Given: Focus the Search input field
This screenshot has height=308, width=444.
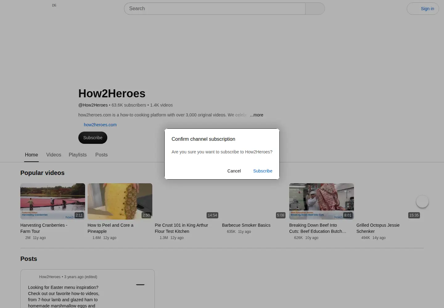Looking at the screenshot, I should 215,9.
